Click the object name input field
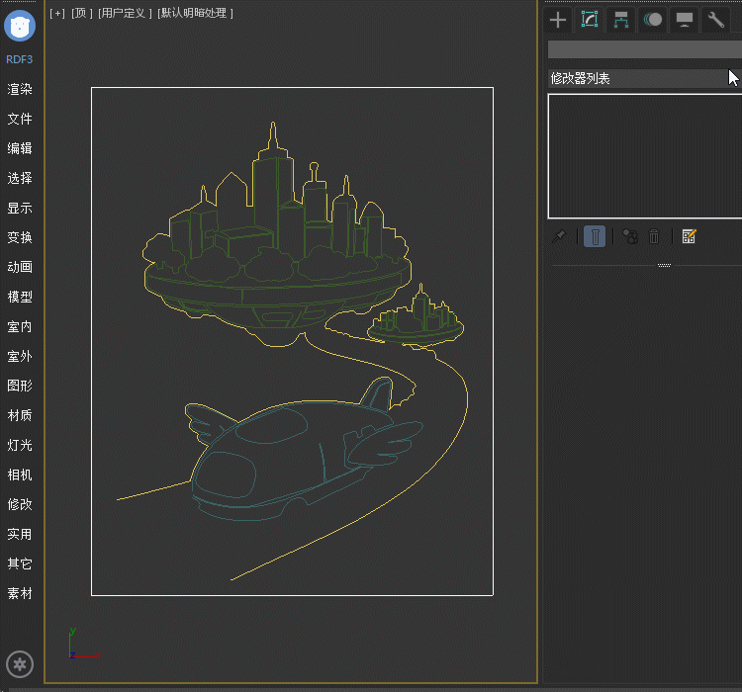This screenshot has height=692, width=742. 643,49
